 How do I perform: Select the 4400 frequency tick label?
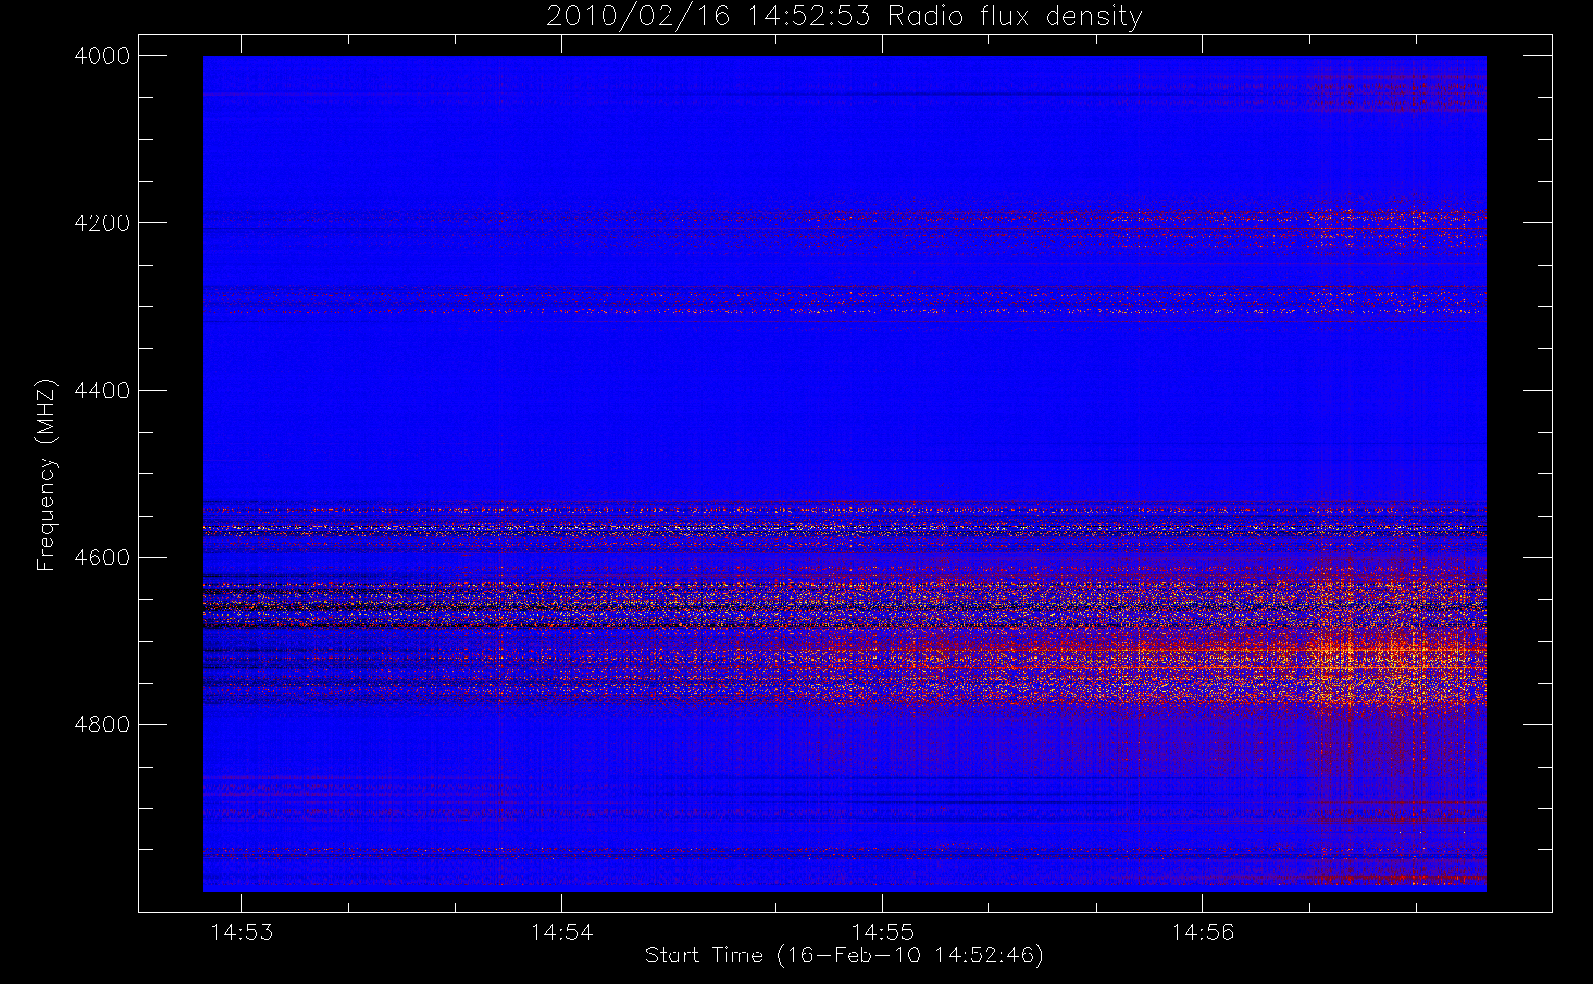102,391
